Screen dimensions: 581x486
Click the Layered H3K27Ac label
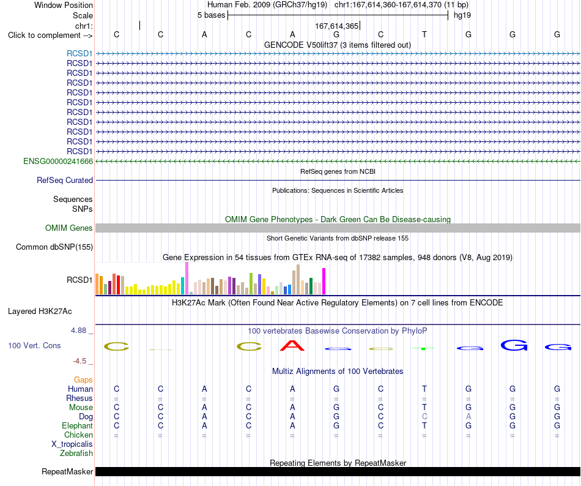[40, 311]
